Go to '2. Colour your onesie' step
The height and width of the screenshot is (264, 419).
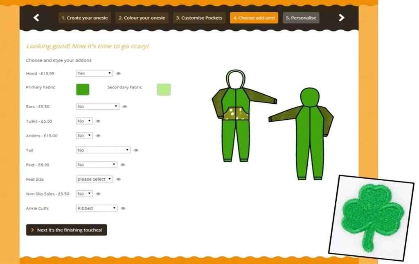point(142,18)
